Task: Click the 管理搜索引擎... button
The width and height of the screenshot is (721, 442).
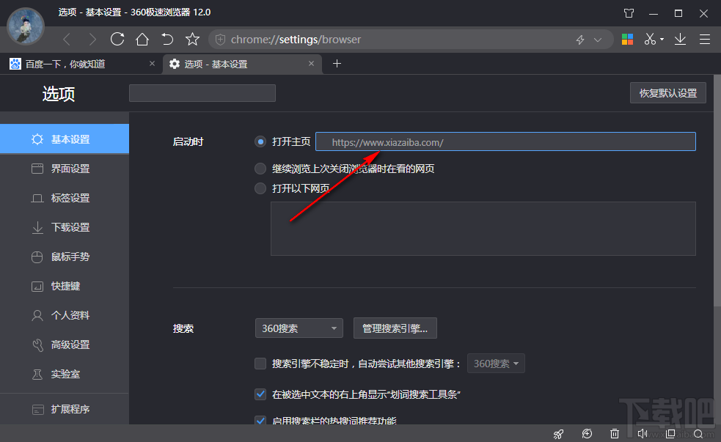Action: tap(395, 328)
